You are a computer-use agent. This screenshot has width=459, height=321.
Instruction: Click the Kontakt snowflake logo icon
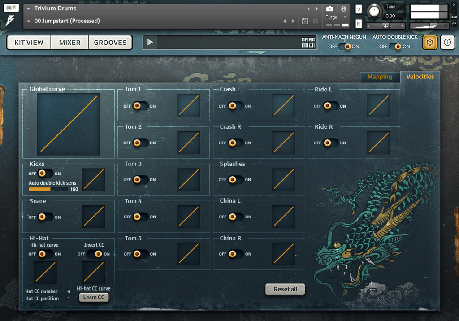[x=11, y=8]
